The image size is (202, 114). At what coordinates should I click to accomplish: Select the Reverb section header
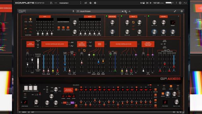pos(163,16)
